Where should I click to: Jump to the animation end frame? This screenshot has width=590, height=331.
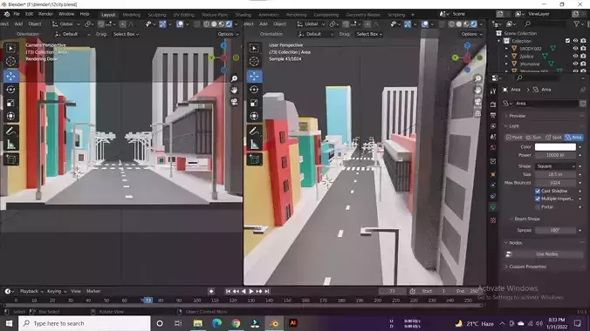tap(267, 291)
